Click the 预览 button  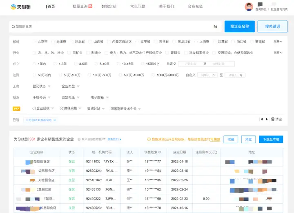(x=248, y=140)
